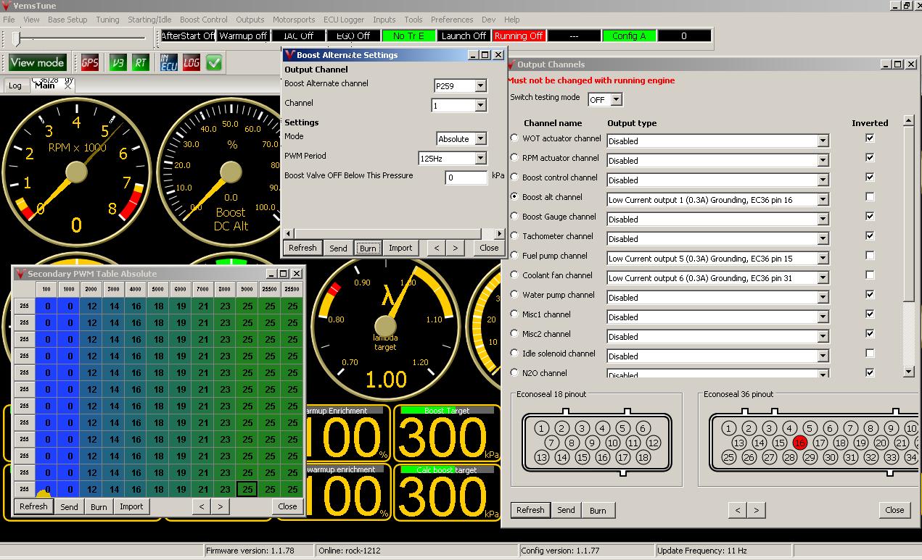Screen dimensions: 922x560
Task: Select the Misc1 channel radio button
Action: (x=515, y=314)
